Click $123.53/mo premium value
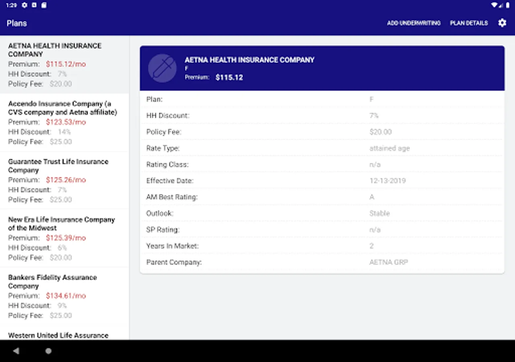This screenshot has height=362, width=515. 66,122
